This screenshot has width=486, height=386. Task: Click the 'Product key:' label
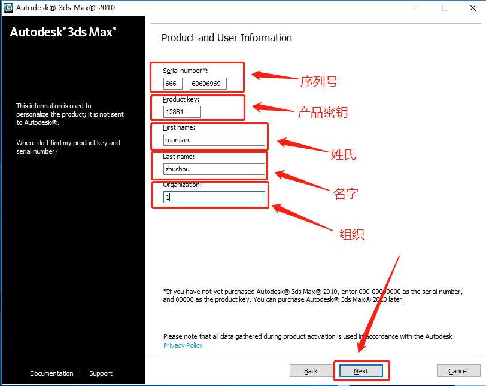181,99
